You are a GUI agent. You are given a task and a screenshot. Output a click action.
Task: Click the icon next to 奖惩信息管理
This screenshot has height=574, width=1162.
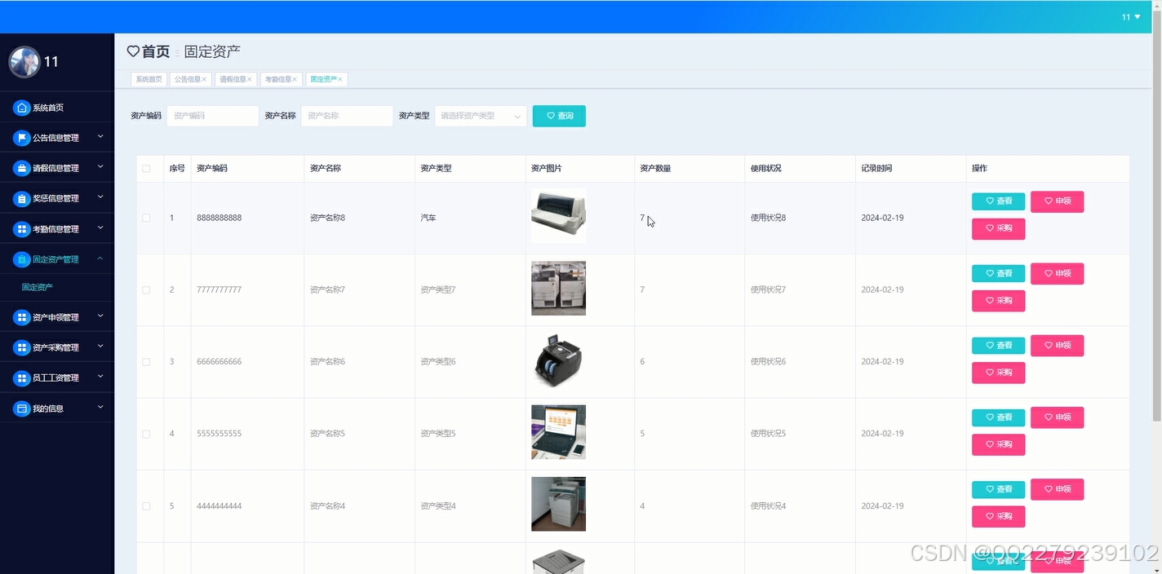pos(20,197)
